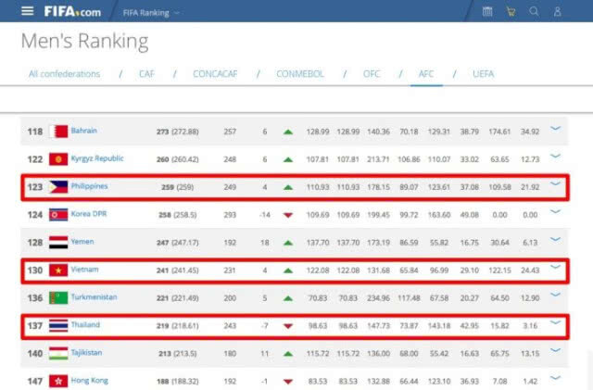Image resolution: width=593 pixels, height=390 pixels.
Task: Click Vietnam's rank number 130
Action: (35, 270)
